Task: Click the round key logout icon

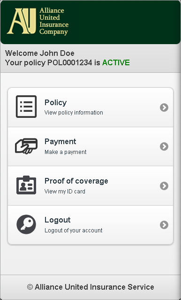Action: point(26,224)
